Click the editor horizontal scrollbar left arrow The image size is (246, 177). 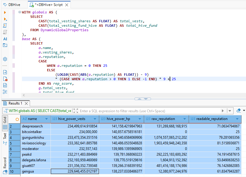[24, 95]
